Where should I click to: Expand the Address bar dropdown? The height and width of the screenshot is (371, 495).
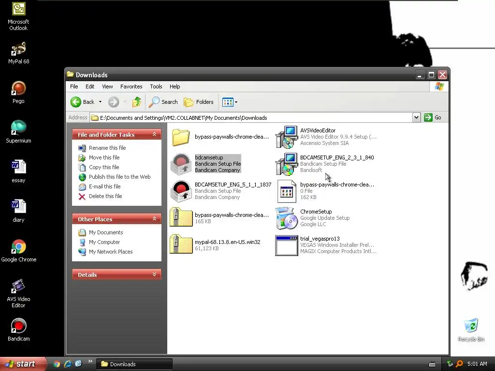(416, 117)
